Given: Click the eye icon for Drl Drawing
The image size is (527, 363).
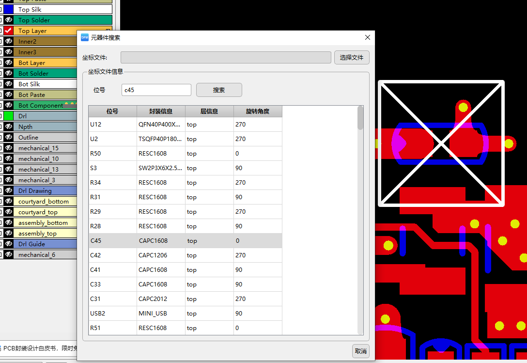Looking at the screenshot, I should [x=8, y=191].
